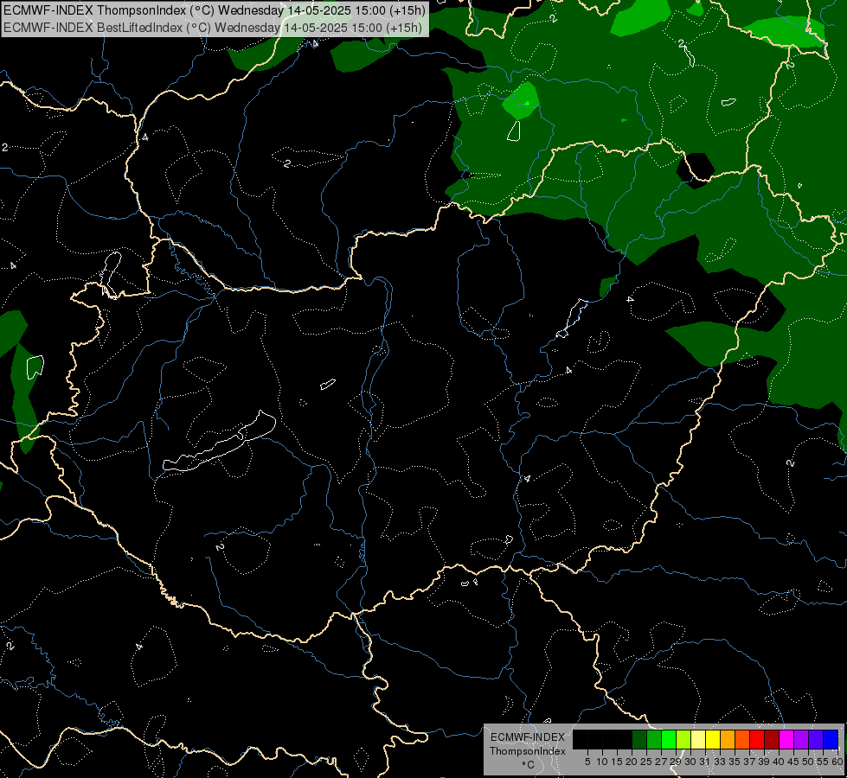Click the legend scale value 27
This screenshot has width=847, height=778.
tap(662, 762)
